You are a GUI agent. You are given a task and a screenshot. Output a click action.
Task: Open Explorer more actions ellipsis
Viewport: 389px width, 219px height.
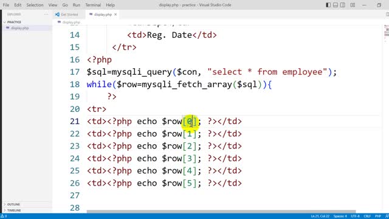click(x=46, y=14)
